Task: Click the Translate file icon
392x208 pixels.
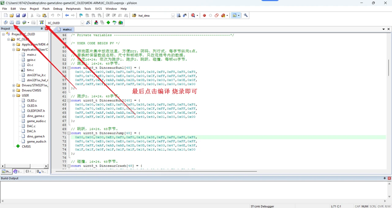Action: click(6, 23)
